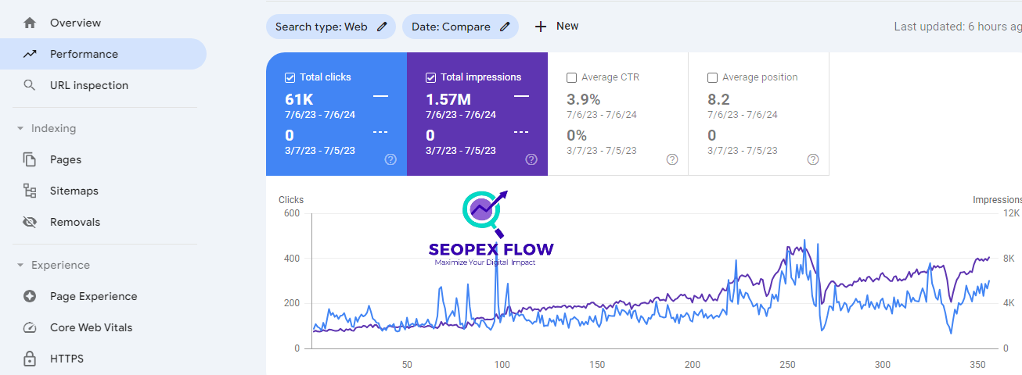Add a New filter
Screen dimensions: 1022x375
[x=556, y=27]
